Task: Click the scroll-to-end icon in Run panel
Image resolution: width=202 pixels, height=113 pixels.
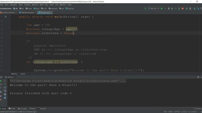Action: tap(5, 91)
